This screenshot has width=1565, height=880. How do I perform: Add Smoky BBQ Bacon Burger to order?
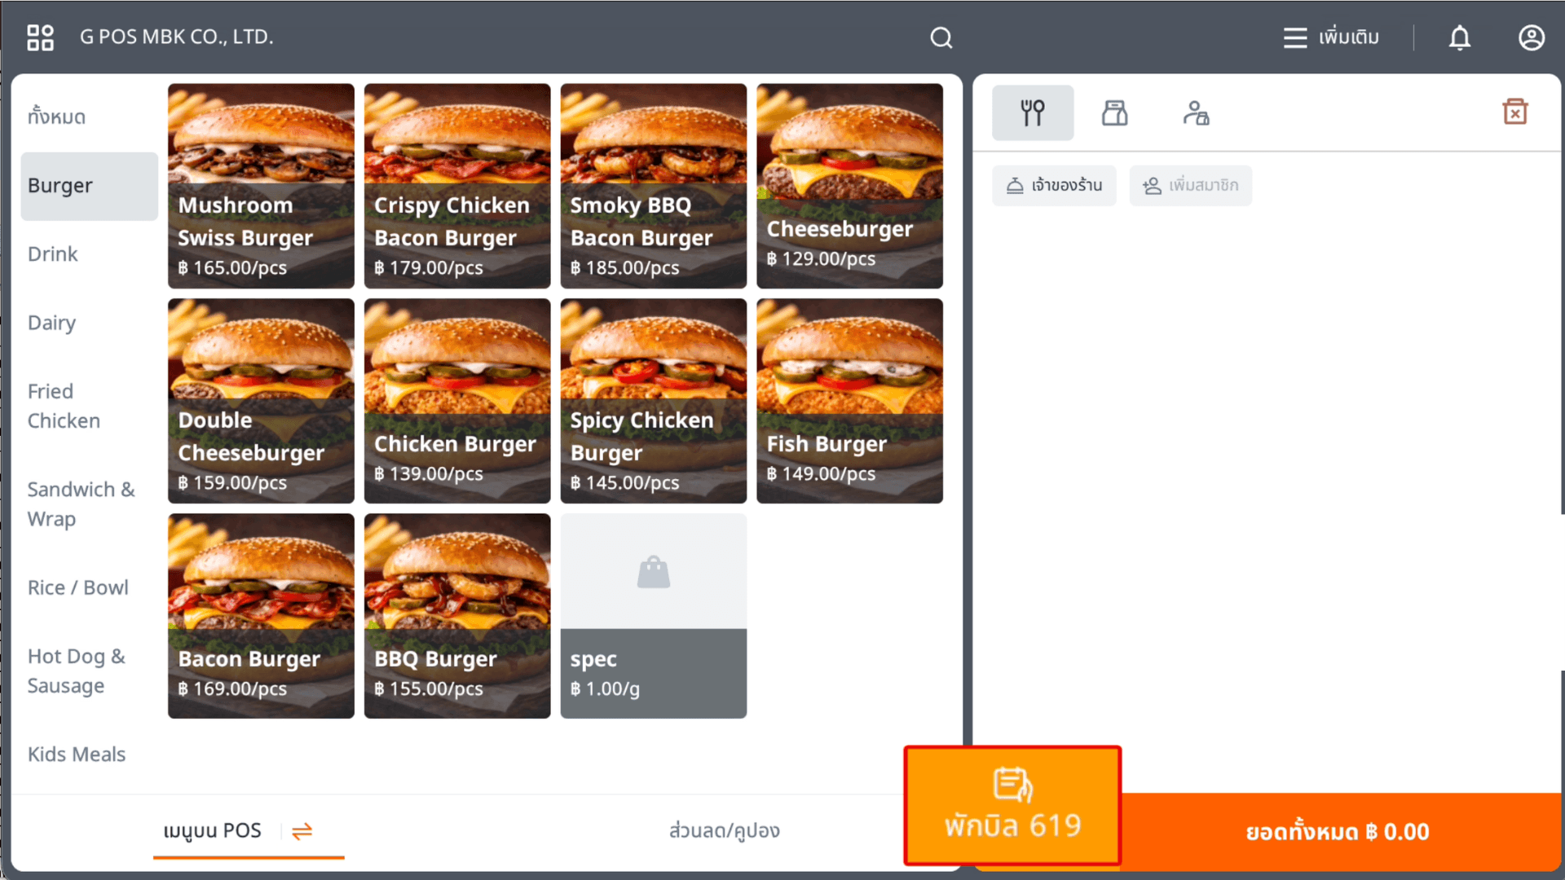click(x=654, y=186)
